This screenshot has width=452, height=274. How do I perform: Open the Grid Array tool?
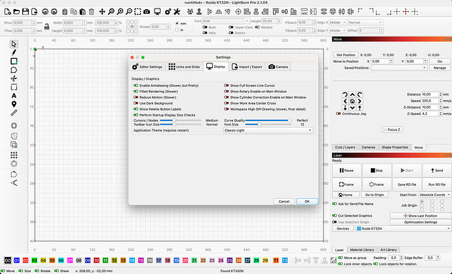14,155
